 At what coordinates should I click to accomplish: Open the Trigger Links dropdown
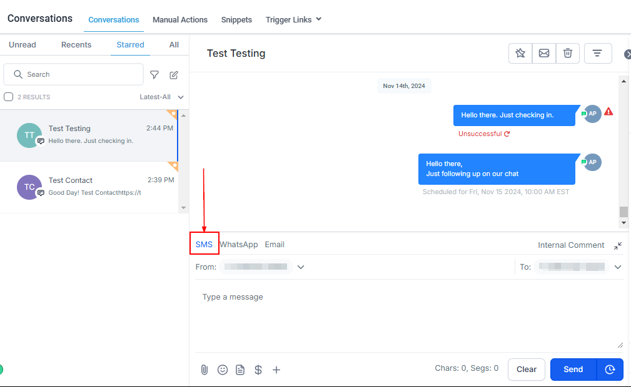coord(293,20)
